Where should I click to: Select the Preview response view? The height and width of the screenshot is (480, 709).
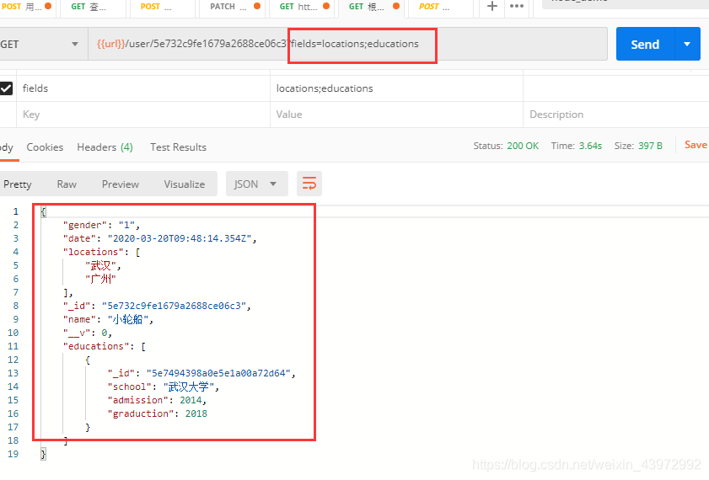coord(121,184)
